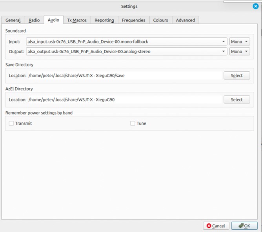
Task: Open the Reporting tab
Action: 104,20
